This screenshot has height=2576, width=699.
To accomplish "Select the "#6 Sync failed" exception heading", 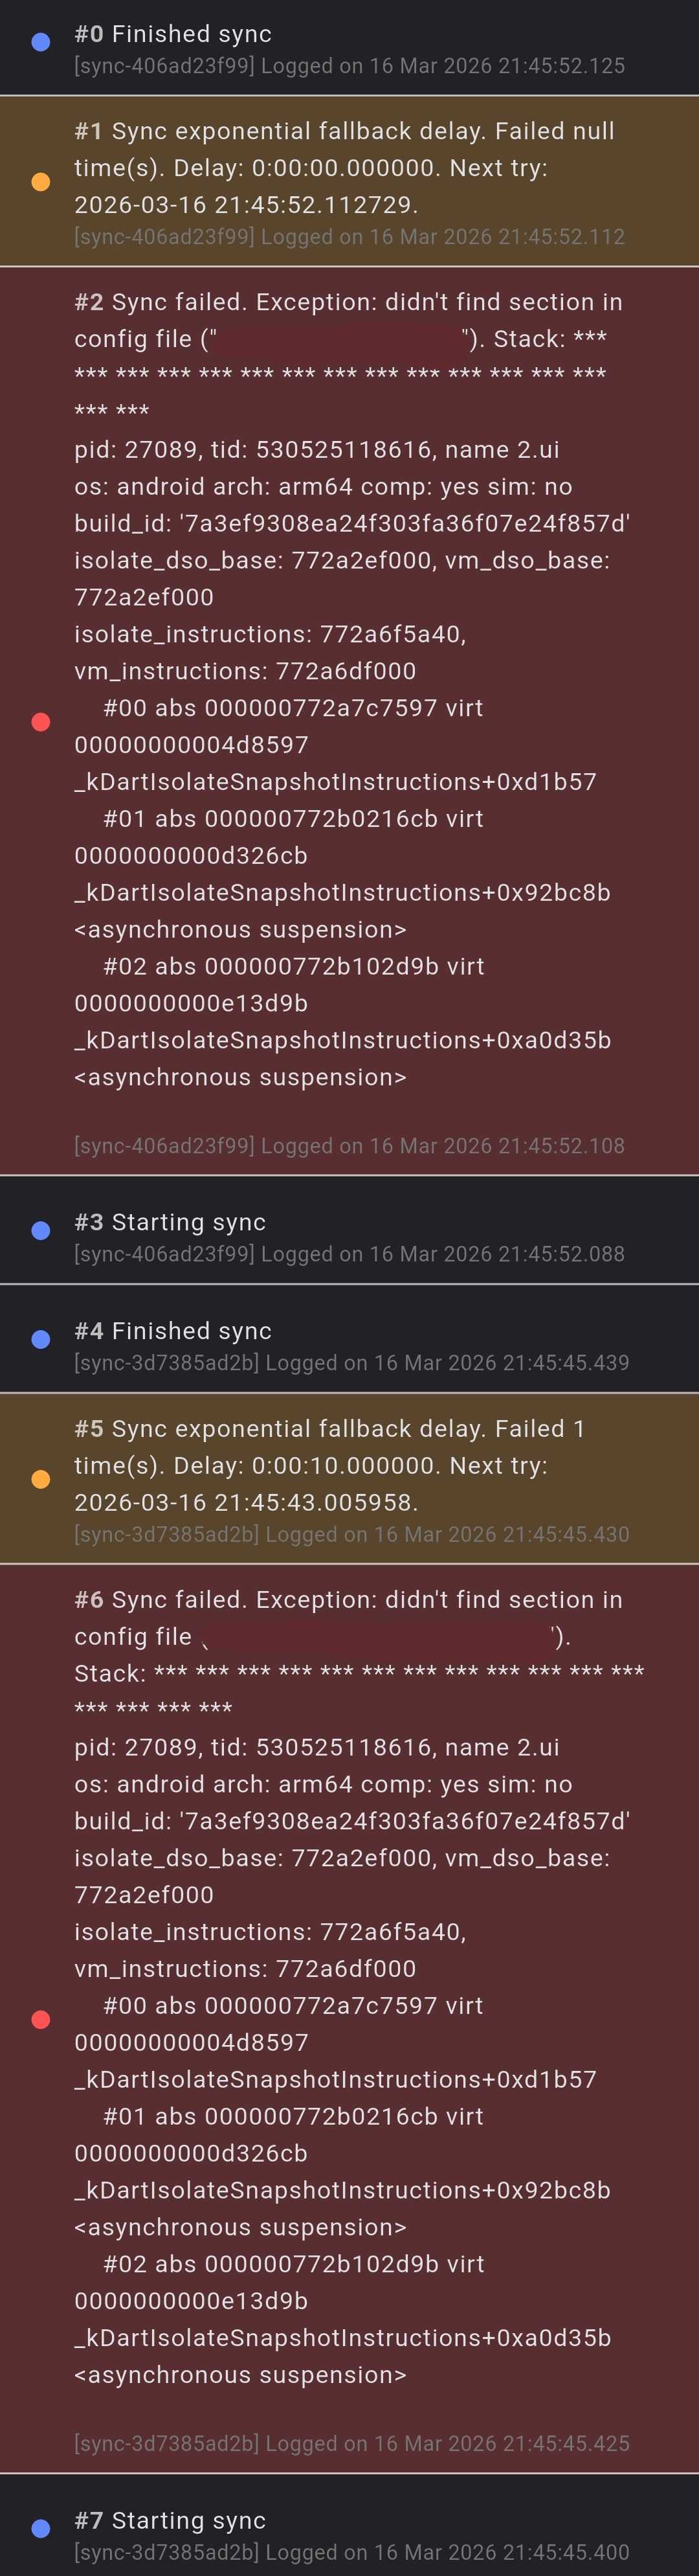I will coord(348,1600).
